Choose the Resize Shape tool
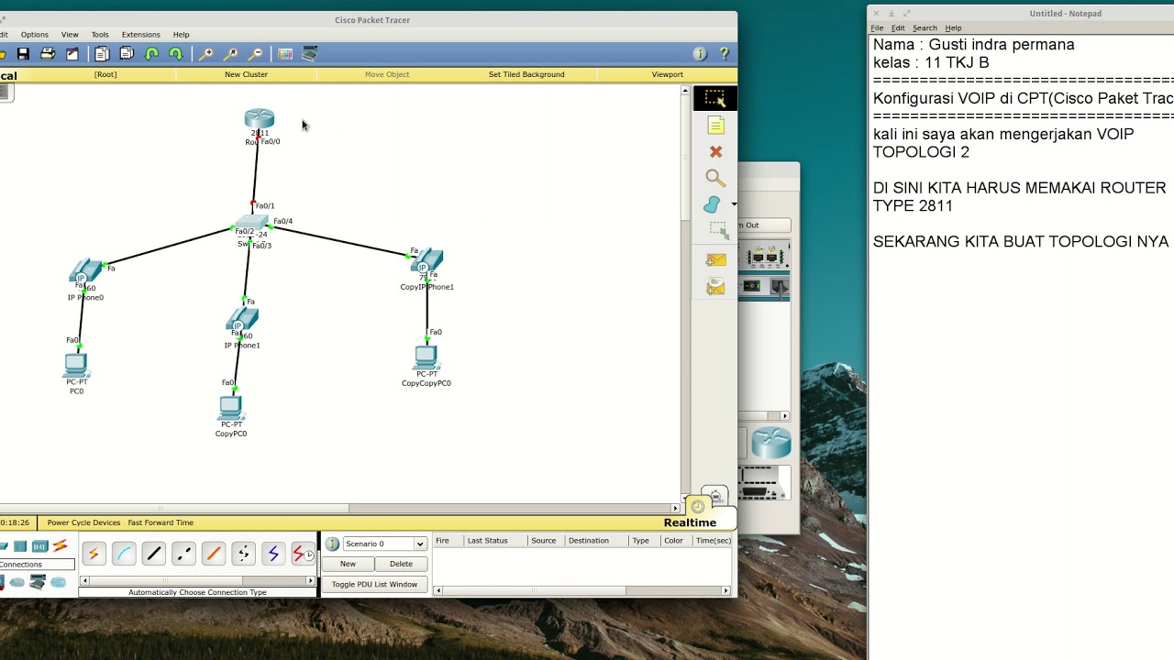 [717, 229]
